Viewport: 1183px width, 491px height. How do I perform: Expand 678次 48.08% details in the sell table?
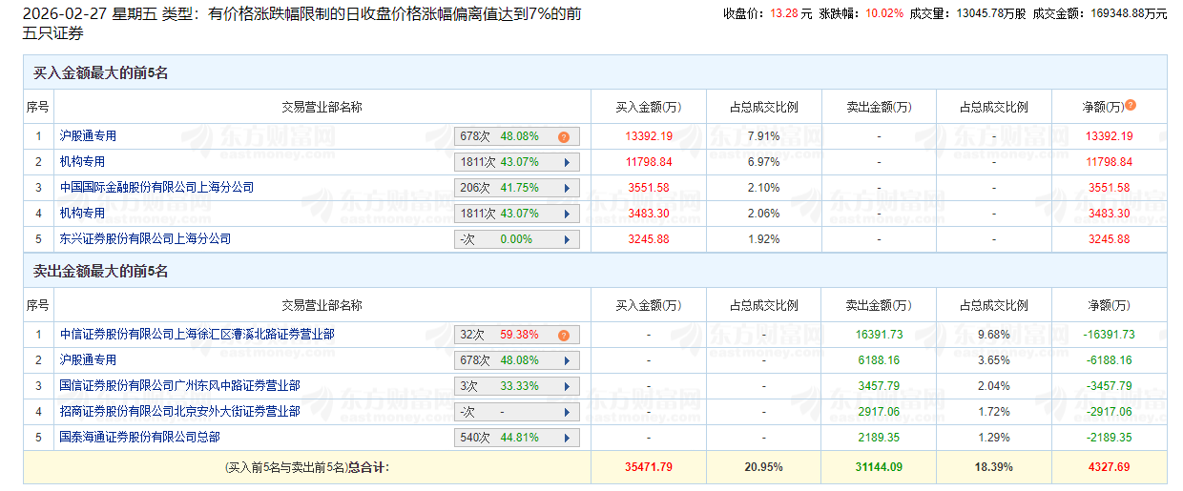tap(567, 360)
